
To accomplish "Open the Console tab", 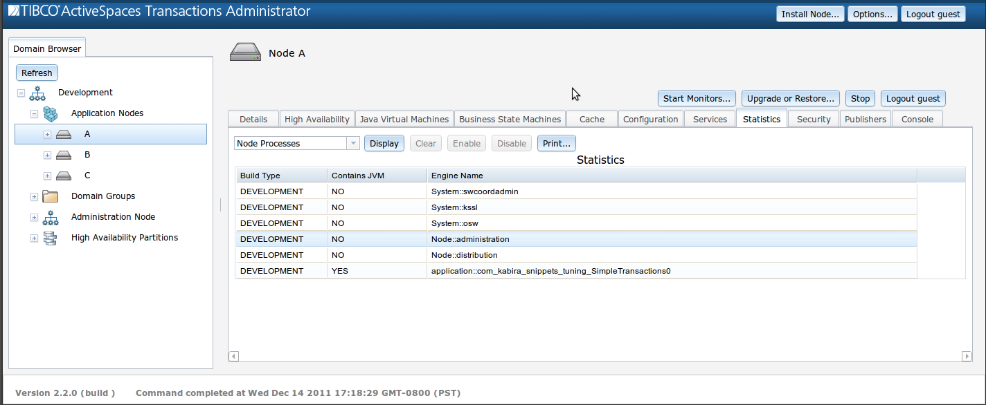I will point(916,118).
